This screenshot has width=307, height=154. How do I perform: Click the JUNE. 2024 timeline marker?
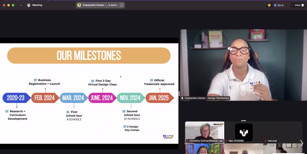[x=102, y=98]
